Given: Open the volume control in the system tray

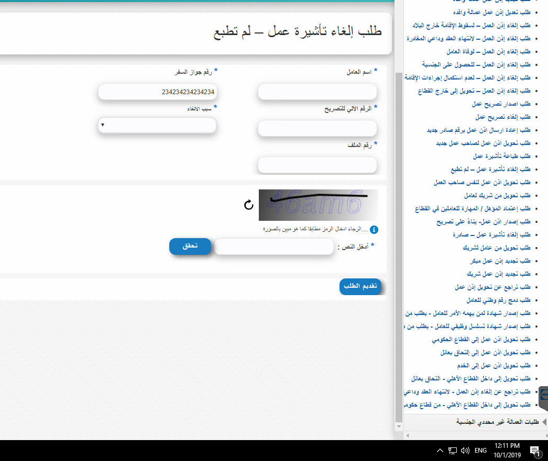Looking at the screenshot, I should (465, 451).
